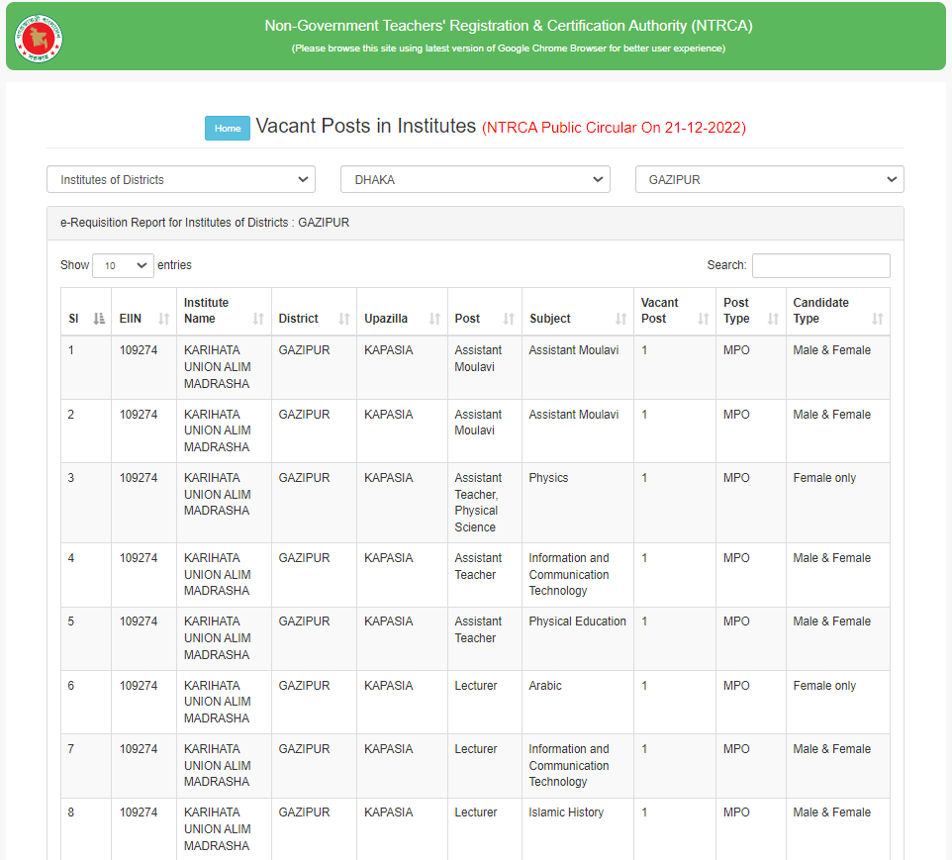952x860 pixels.
Task: Go to the Home button
Action: point(228,128)
